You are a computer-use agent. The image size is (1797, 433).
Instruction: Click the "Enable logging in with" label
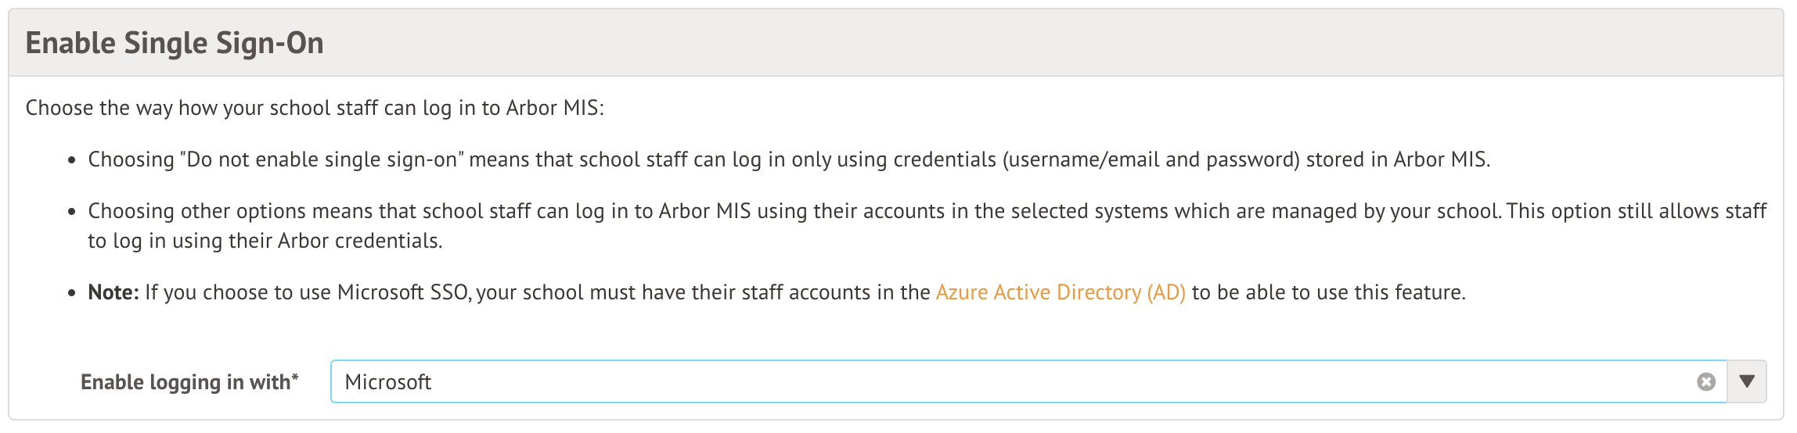pos(185,382)
